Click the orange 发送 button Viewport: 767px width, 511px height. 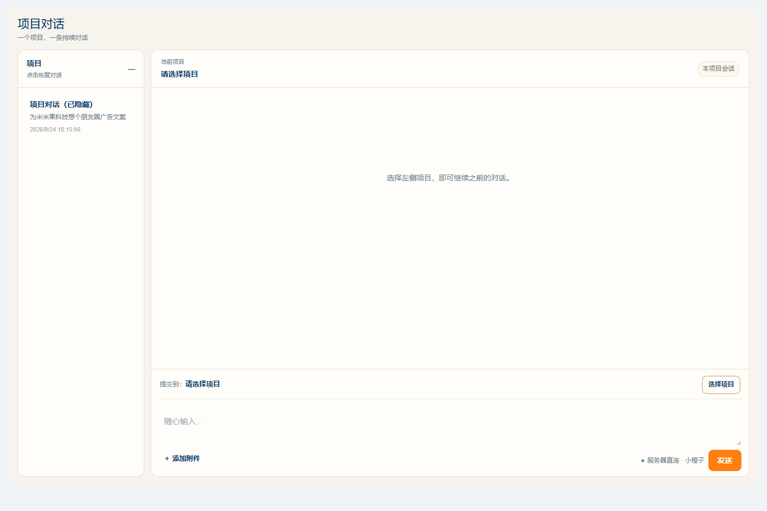[724, 460]
